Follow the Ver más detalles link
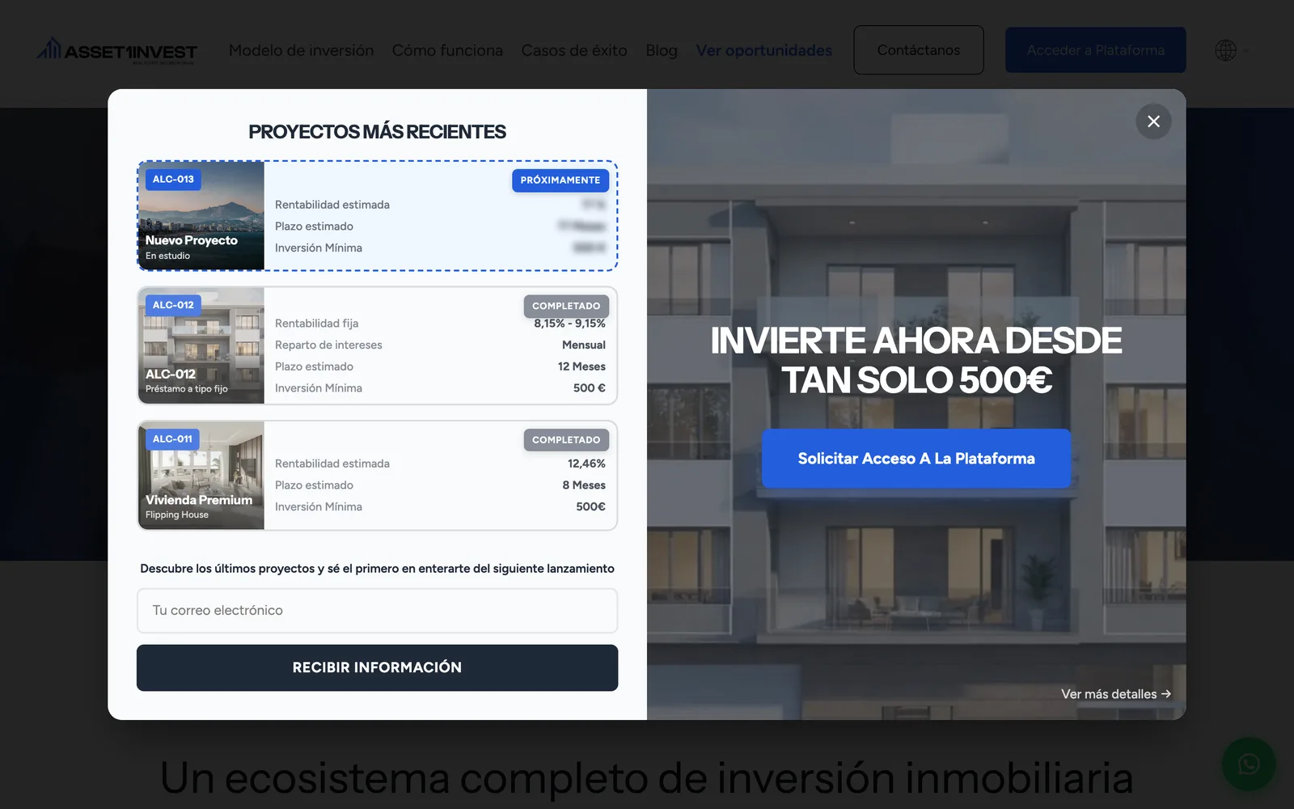 [x=1116, y=694]
